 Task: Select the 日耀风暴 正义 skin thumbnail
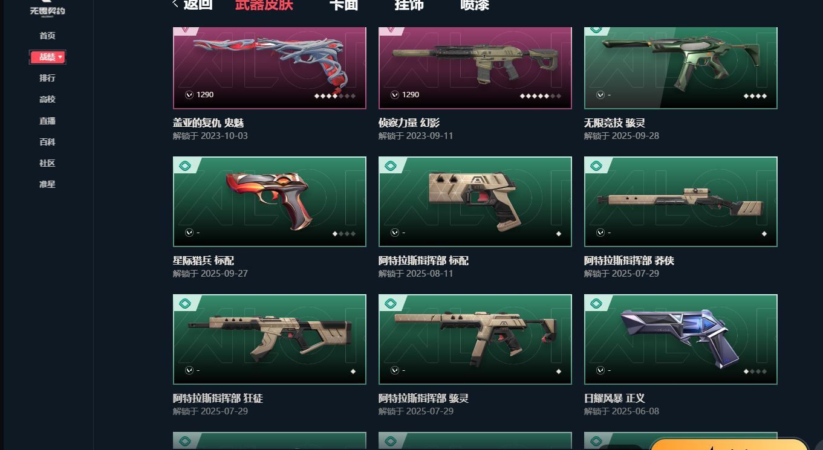coord(680,339)
